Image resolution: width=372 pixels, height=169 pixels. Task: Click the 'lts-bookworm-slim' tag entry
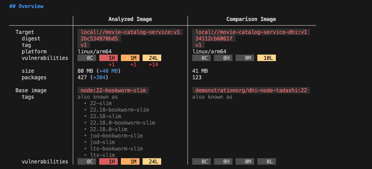point(116,149)
